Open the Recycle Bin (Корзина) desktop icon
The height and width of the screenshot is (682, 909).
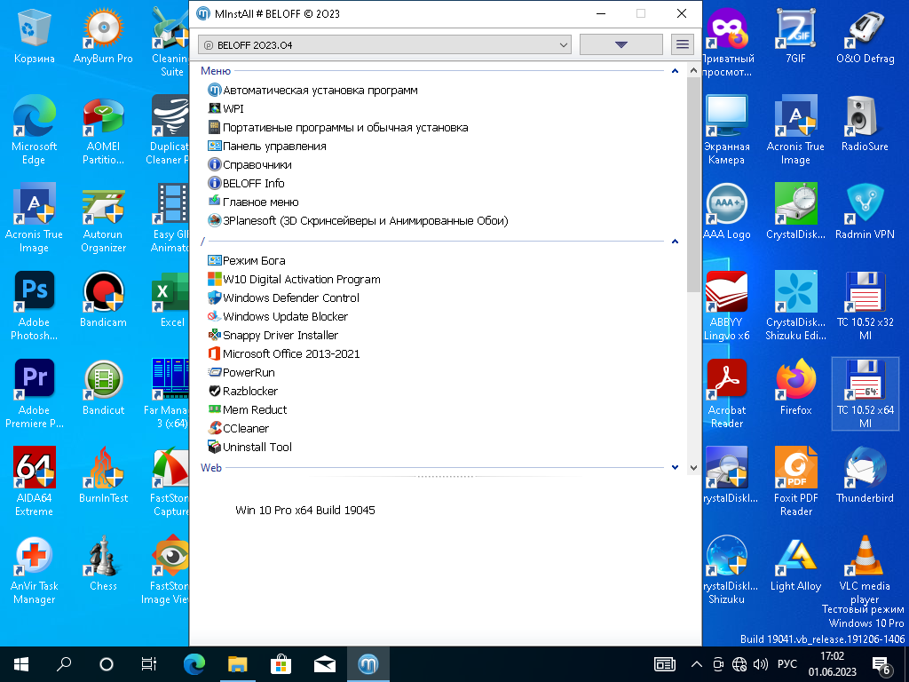pos(35,37)
